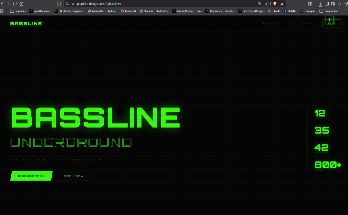Show downloads panel

(320, 3)
